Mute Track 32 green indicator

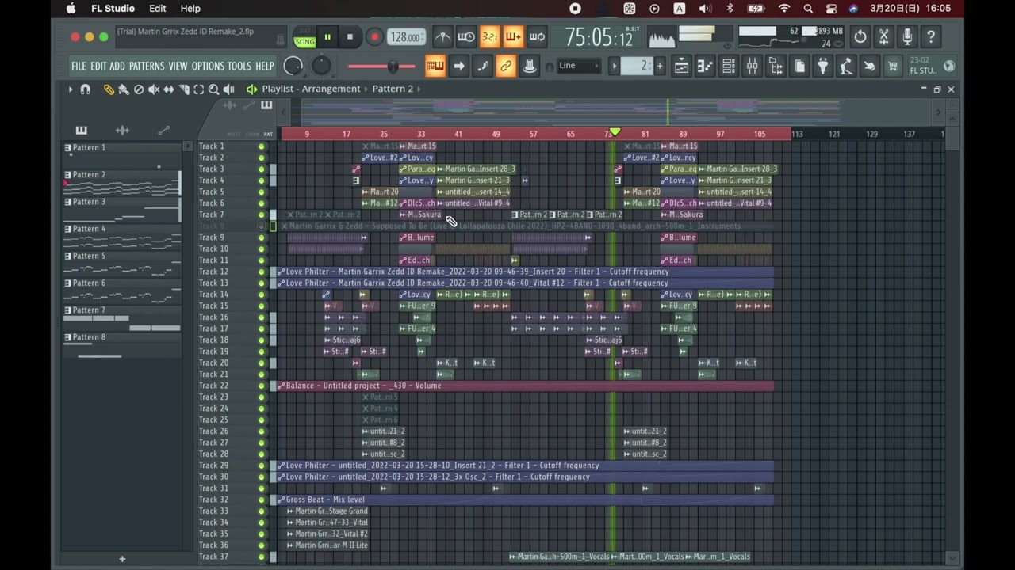pos(262,500)
